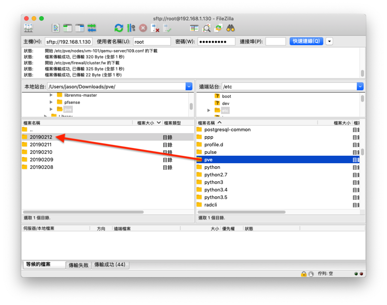Image resolution: width=387 pixels, height=305 pixels.
Task: Toggle the remote directory tree icon
Action: point(80,28)
